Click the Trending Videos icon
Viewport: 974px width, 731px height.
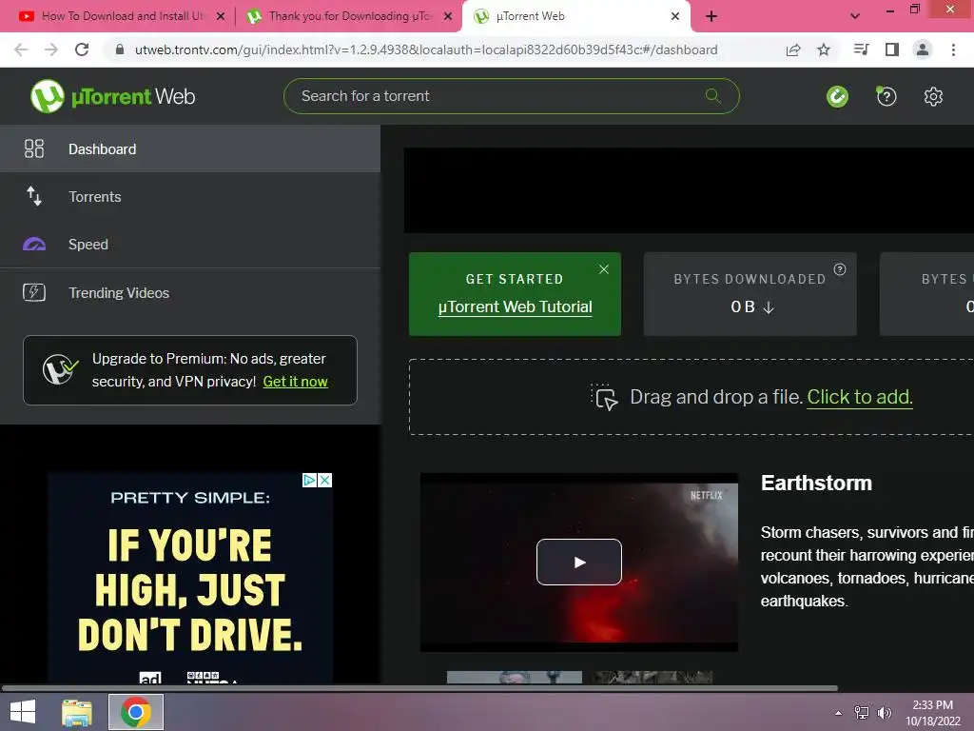point(34,292)
